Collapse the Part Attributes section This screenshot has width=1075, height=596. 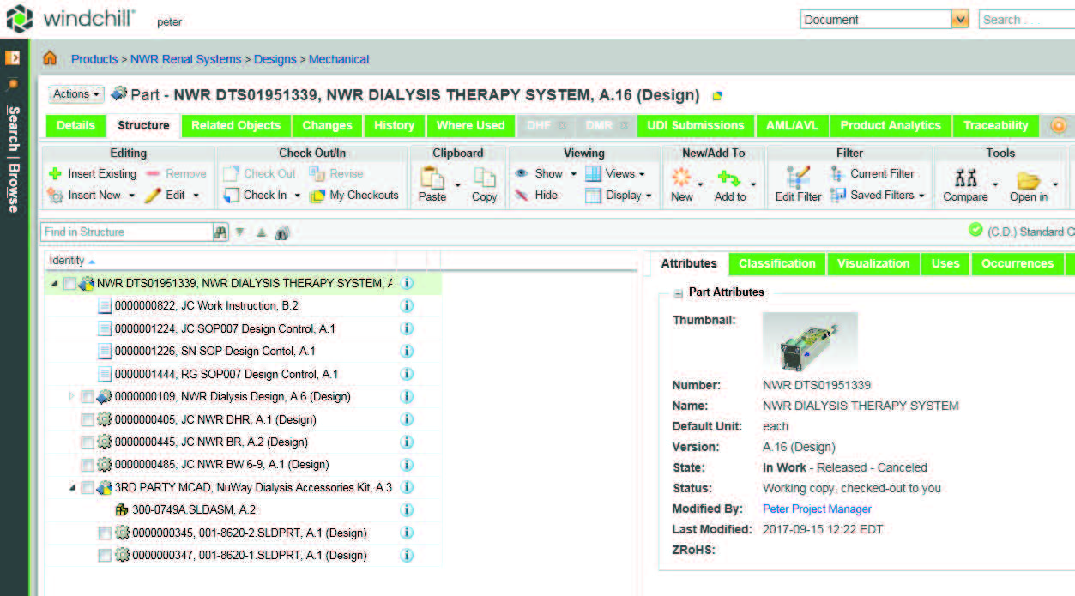click(x=678, y=293)
